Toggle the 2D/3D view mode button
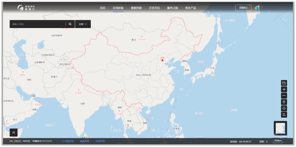Viewport: 296px width, 147px height. point(284,83)
